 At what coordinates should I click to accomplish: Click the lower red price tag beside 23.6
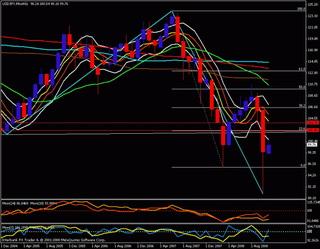313,130
